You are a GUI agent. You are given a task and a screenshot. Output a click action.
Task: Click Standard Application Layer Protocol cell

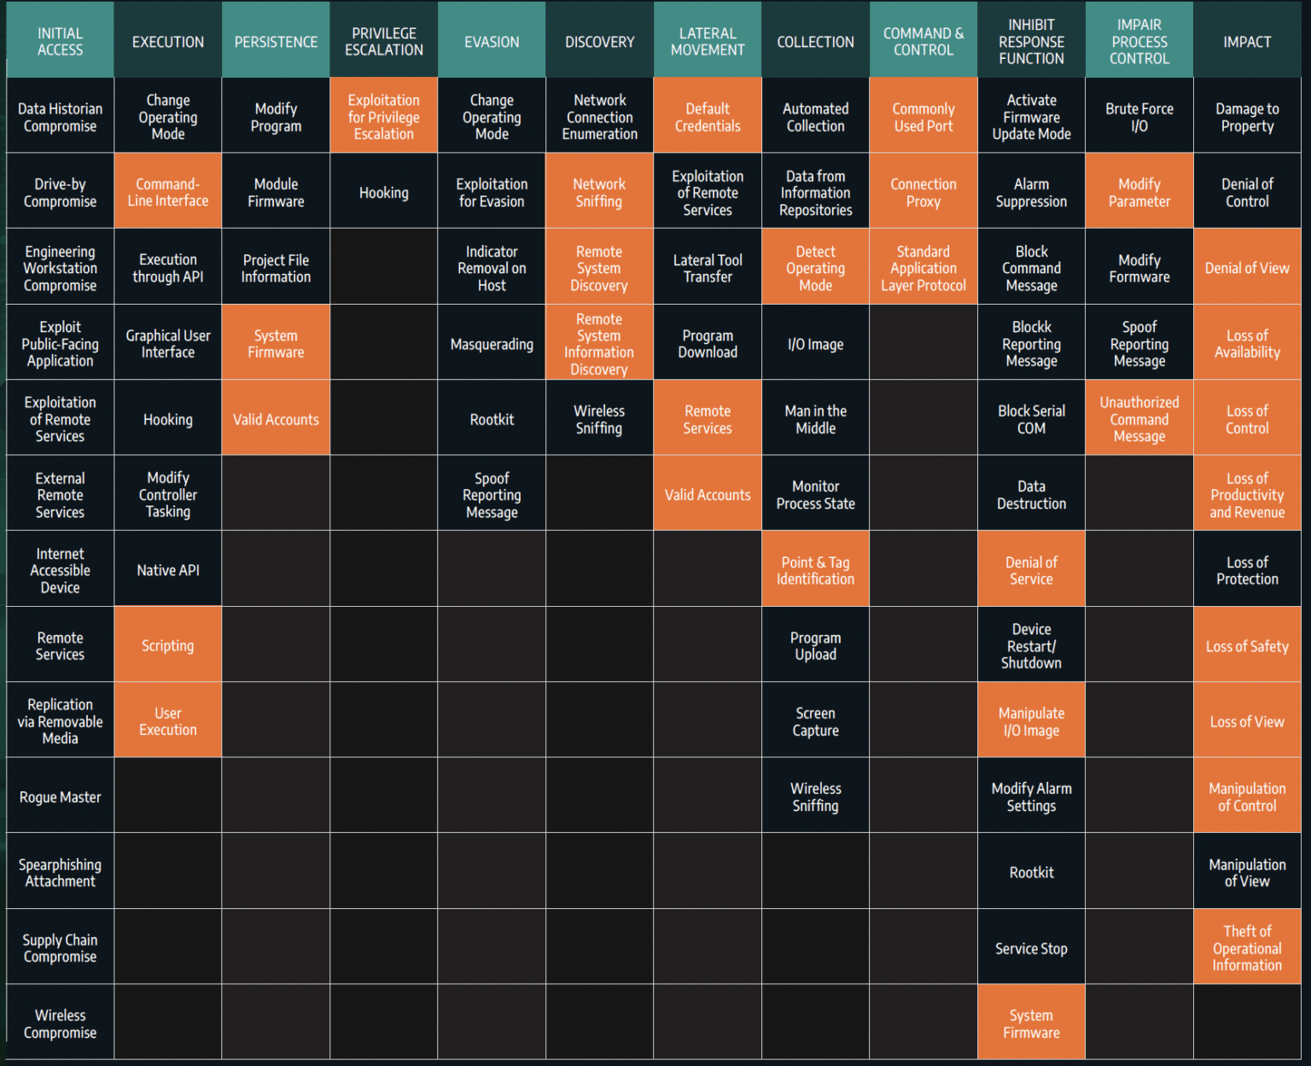click(x=924, y=267)
